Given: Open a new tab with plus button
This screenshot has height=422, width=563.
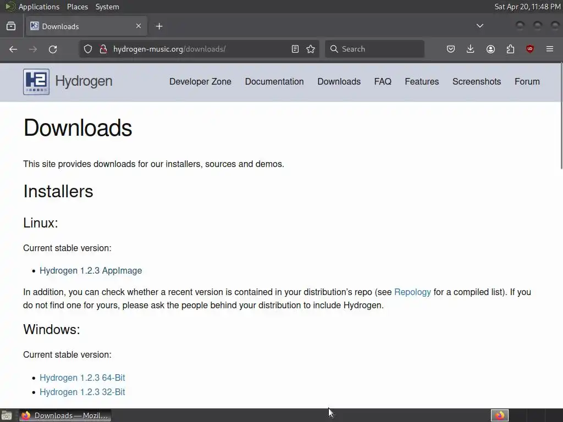Looking at the screenshot, I should [159, 26].
